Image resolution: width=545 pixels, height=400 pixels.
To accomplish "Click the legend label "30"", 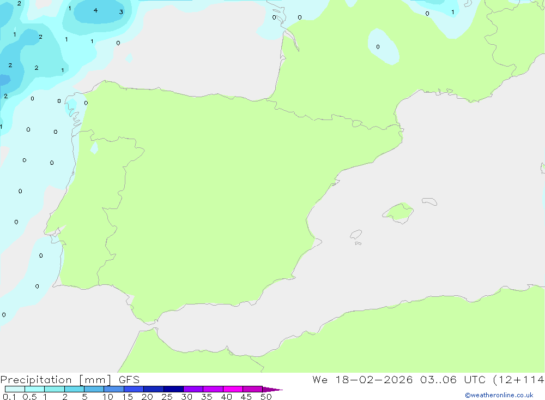I will [187, 397].
